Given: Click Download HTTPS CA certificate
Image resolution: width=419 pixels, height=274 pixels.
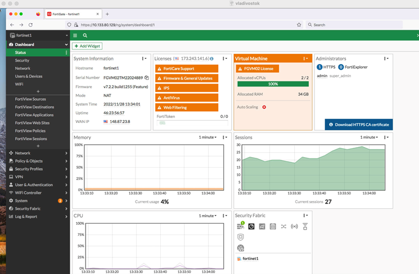Looking at the screenshot, I should click(359, 125).
